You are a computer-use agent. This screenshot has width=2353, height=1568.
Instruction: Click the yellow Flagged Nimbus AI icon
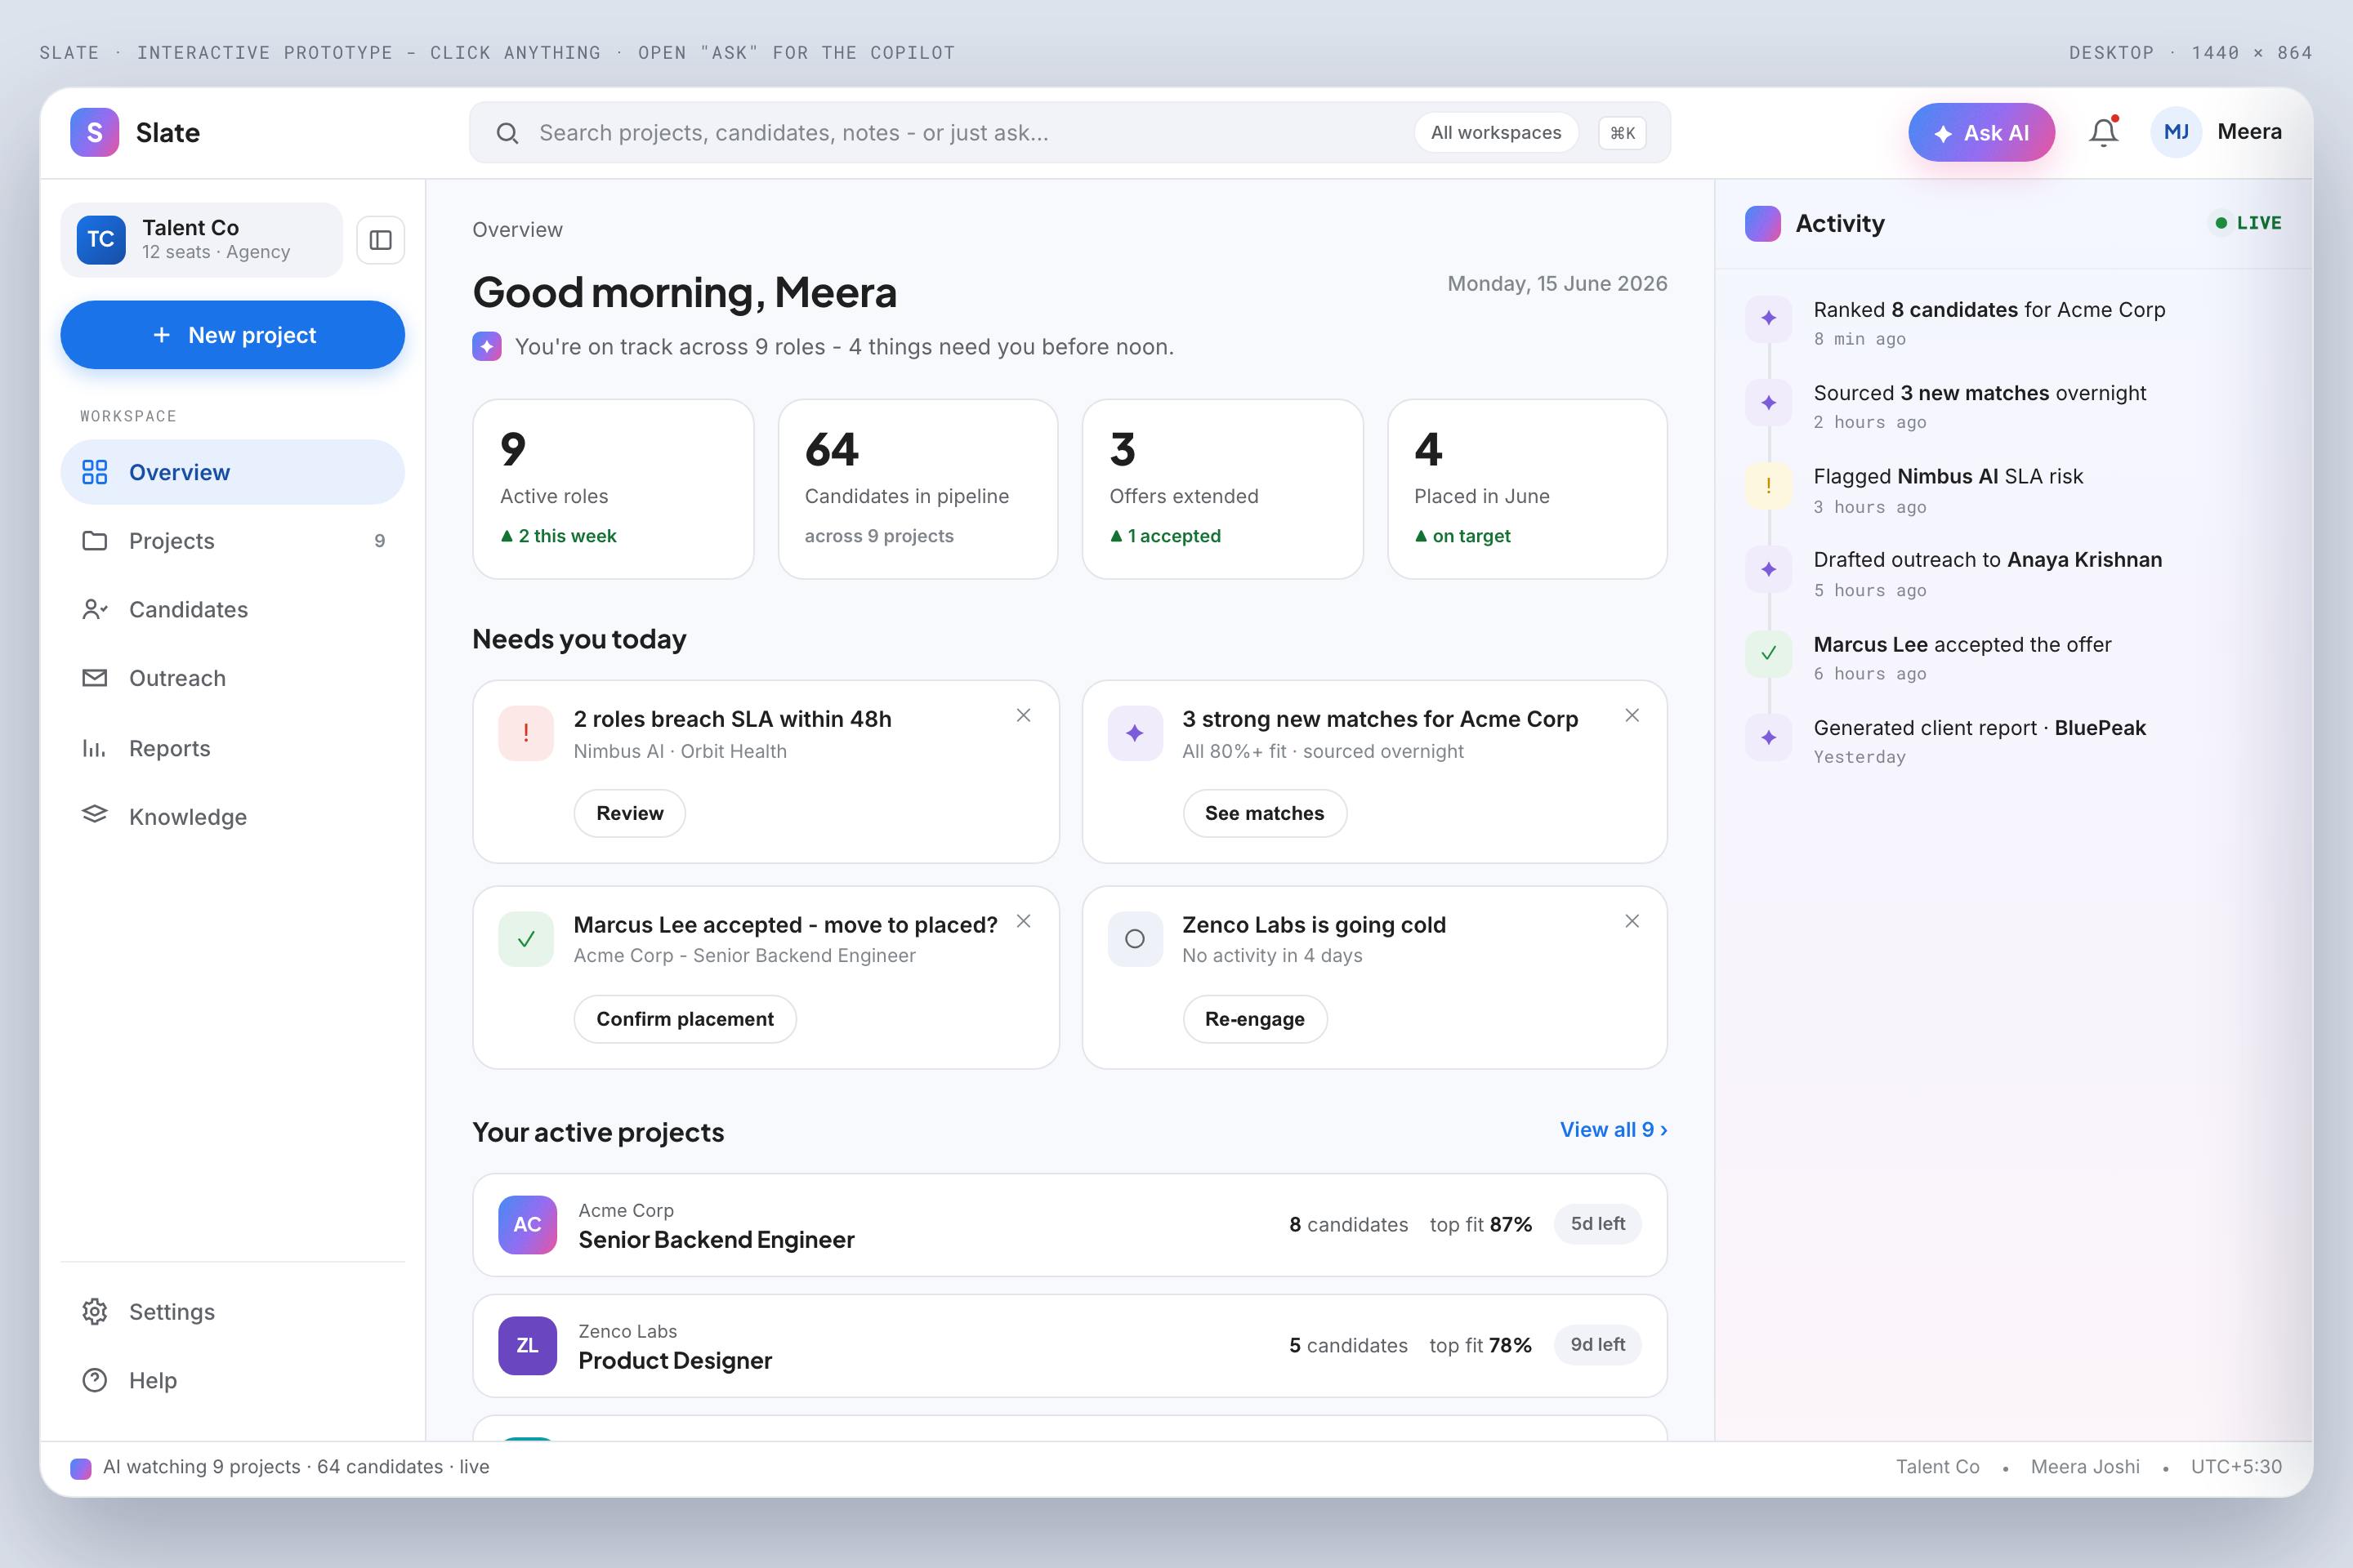pyautogui.click(x=1769, y=486)
